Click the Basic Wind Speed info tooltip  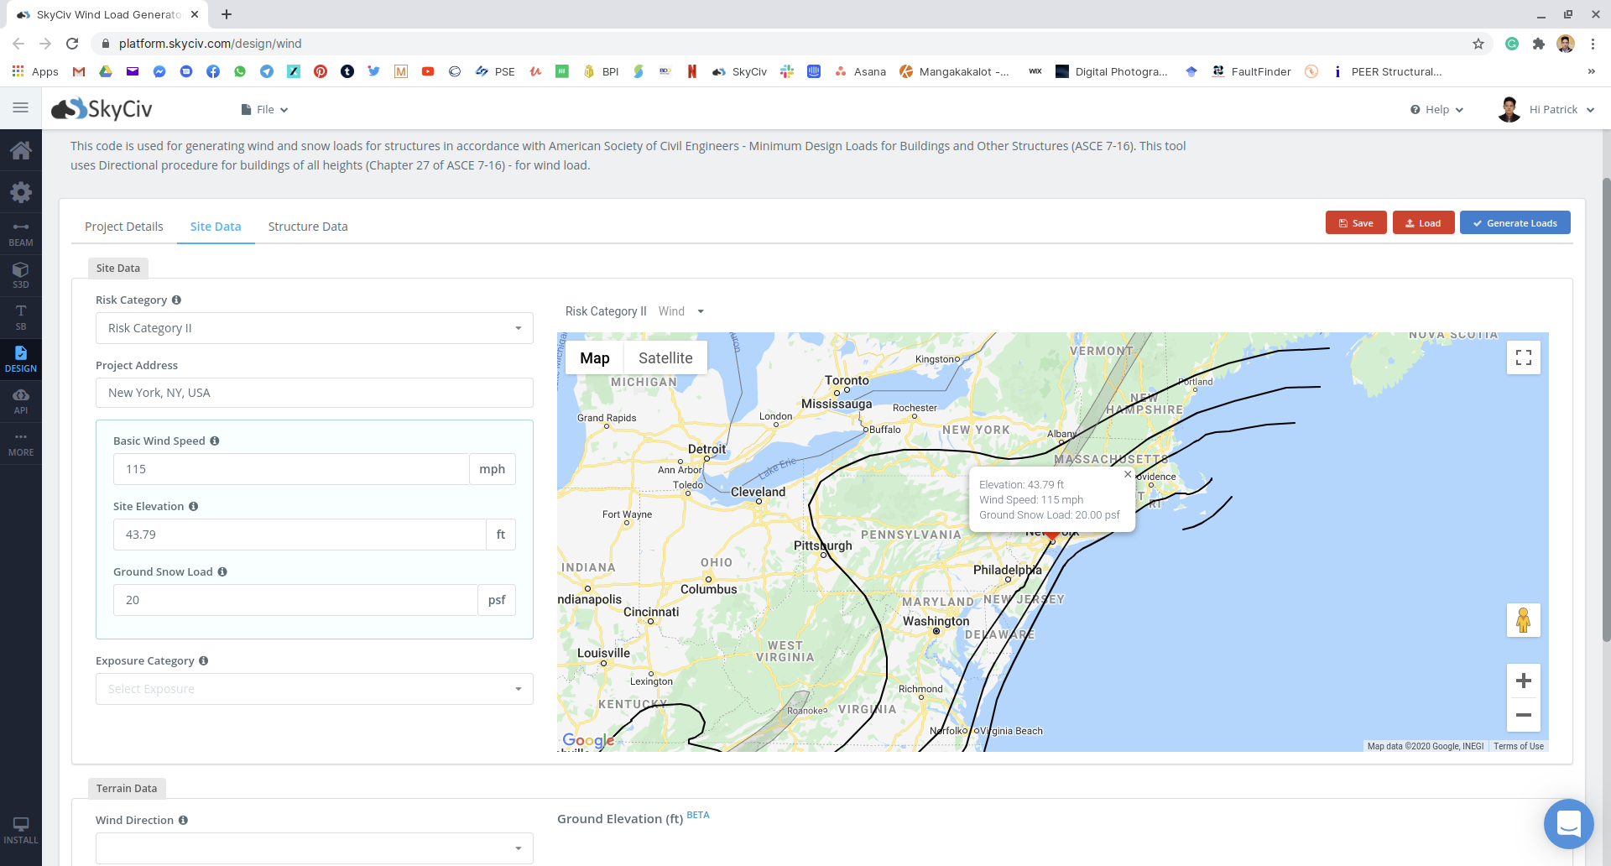coord(215,440)
